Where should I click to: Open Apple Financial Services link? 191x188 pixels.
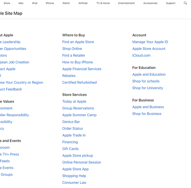coord(82,69)
